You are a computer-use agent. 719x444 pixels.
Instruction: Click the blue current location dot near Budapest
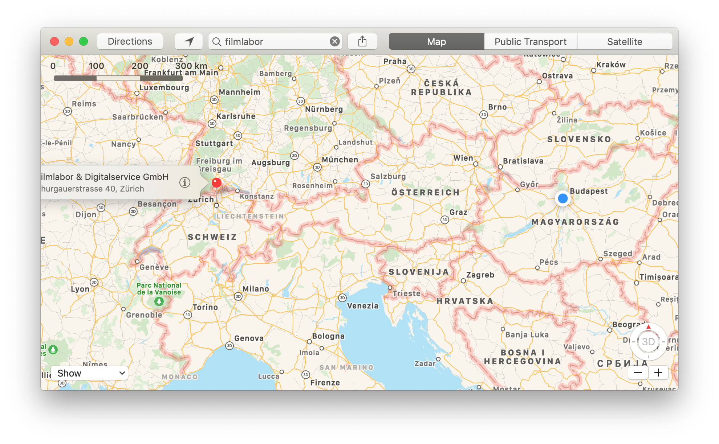[x=562, y=198]
